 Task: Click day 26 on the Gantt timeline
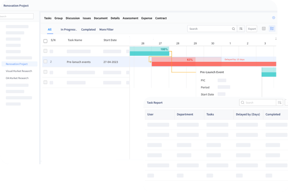(x=143, y=43)
